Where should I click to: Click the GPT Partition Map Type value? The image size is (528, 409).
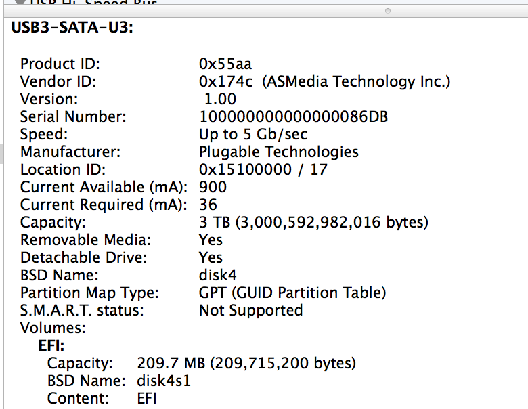[x=292, y=293]
